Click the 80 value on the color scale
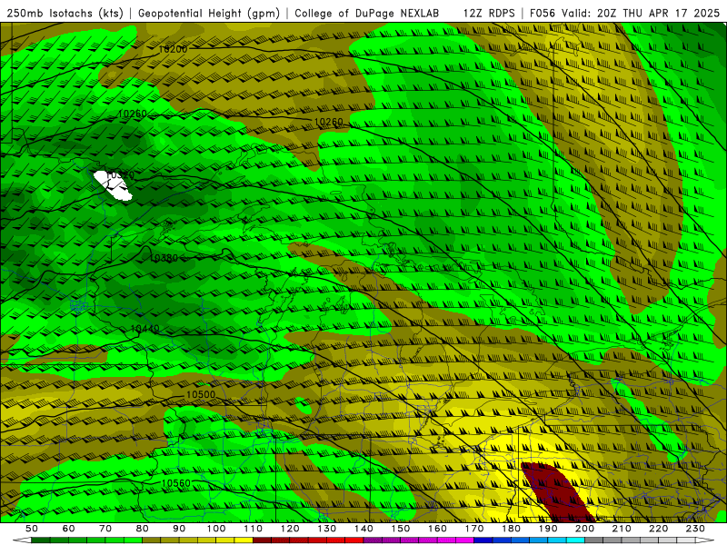The height and width of the screenshot is (545, 727). 143,529
